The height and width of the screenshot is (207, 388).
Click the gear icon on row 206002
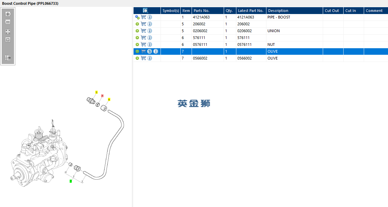(x=137, y=24)
